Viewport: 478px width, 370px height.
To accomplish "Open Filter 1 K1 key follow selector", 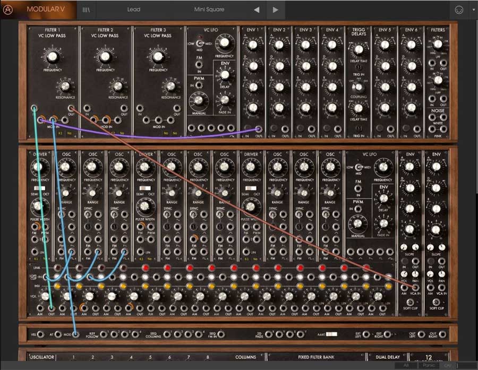I will pyautogui.click(x=61, y=133).
